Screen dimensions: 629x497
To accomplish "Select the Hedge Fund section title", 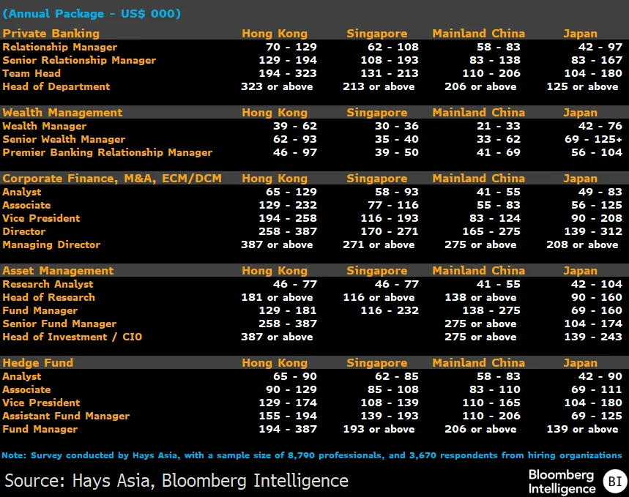I will [37, 362].
